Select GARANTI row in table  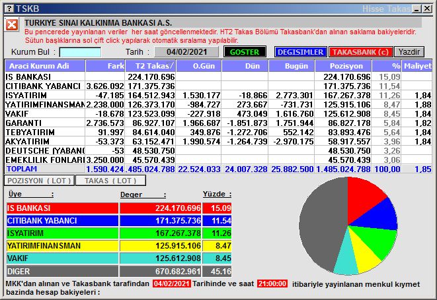point(218,123)
